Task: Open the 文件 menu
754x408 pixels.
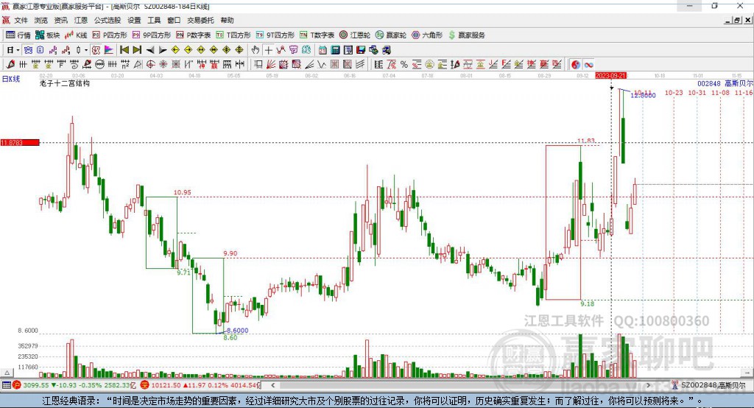Action: pyautogui.click(x=21, y=20)
